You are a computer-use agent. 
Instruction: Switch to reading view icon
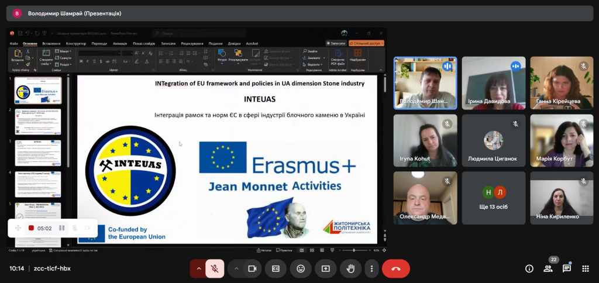pos(322,250)
